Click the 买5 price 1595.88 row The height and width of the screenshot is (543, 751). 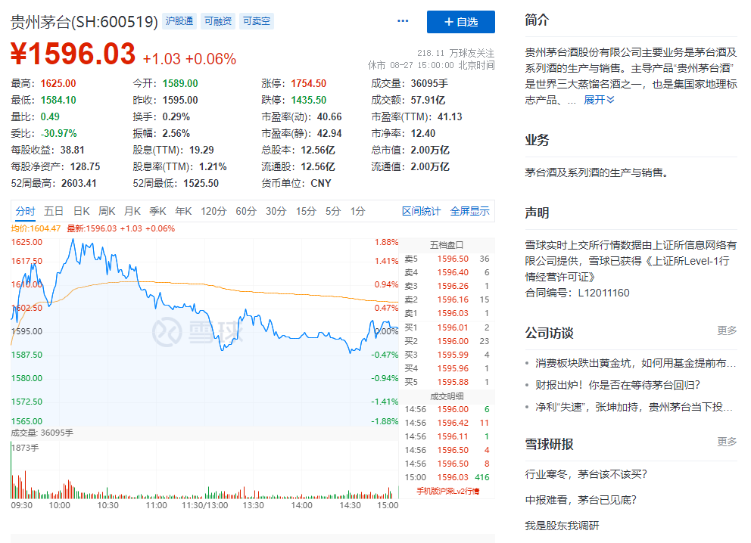[x=447, y=382]
